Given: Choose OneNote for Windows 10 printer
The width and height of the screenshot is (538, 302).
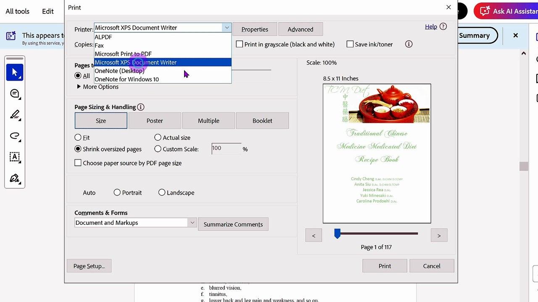Looking at the screenshot, I should click(163, 79).
